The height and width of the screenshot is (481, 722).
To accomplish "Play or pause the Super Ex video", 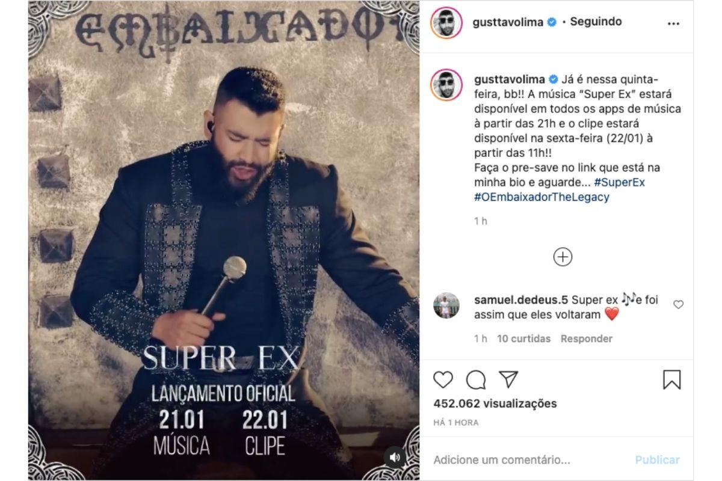I will (224, 240).
